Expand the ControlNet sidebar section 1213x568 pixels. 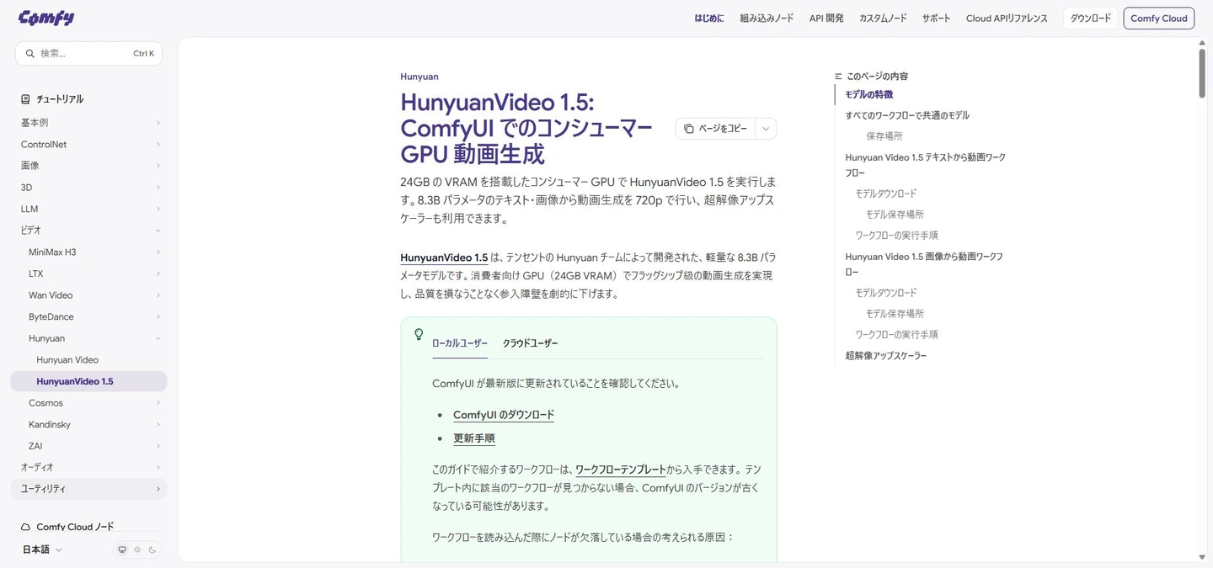[x=88, y=145]
